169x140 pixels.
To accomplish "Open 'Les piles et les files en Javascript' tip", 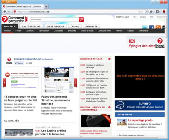I will coord(95,66).
